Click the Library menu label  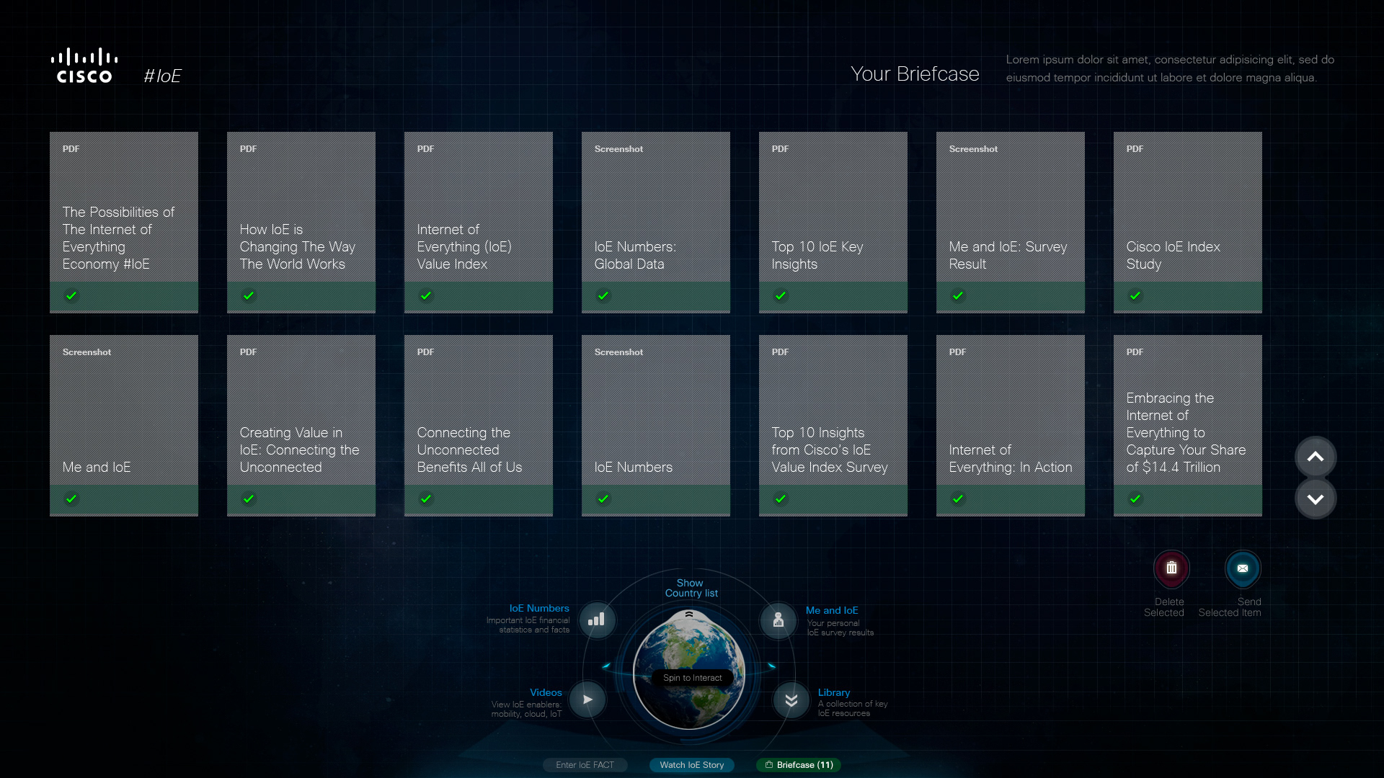(x=834, y=692)
